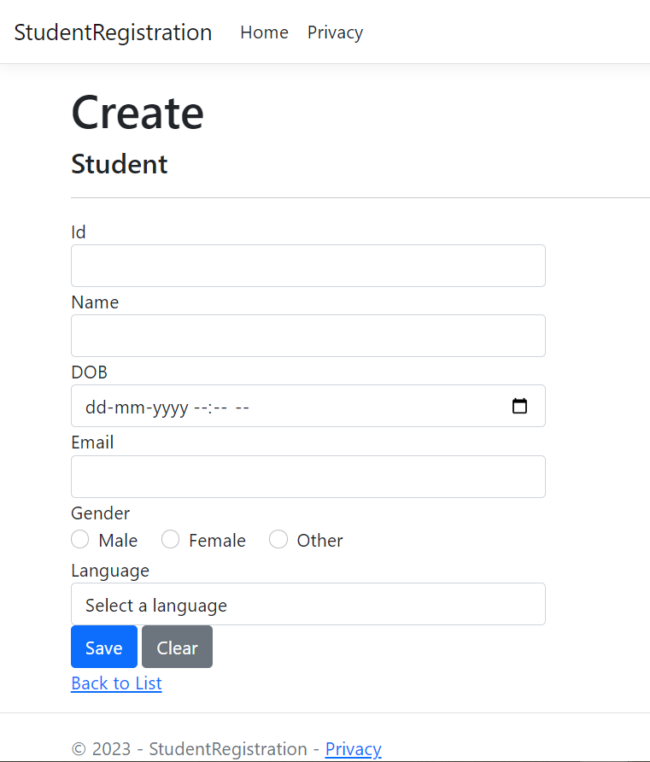Open the footer Privacy link
650x762 pixels.
point(353,749)
